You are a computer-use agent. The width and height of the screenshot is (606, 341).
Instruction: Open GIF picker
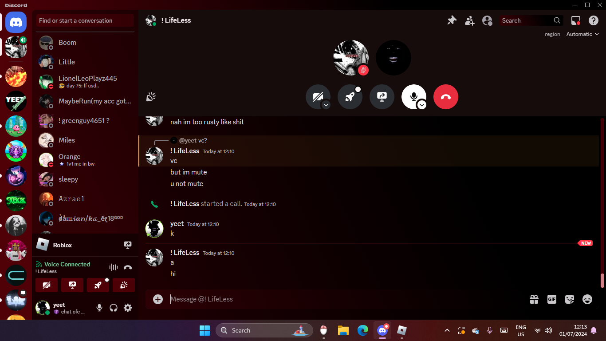552,299
